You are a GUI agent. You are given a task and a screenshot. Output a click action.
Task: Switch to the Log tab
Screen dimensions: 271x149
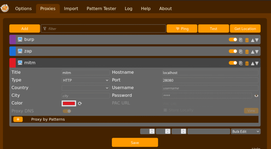128,8
